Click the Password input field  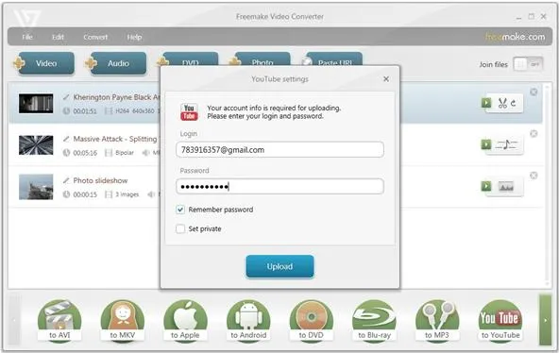[x=279, y=186]
